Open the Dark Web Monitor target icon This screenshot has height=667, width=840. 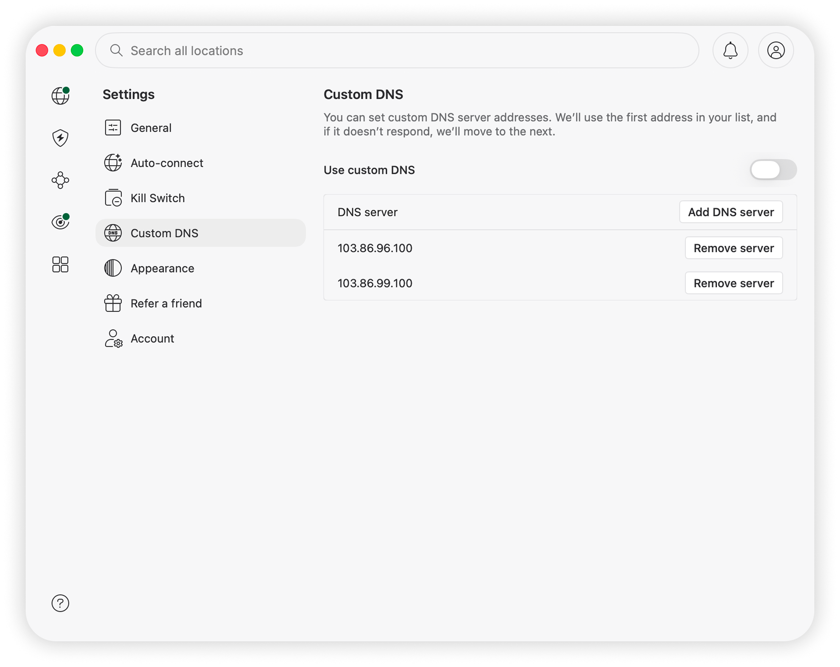tap(61, 222)
